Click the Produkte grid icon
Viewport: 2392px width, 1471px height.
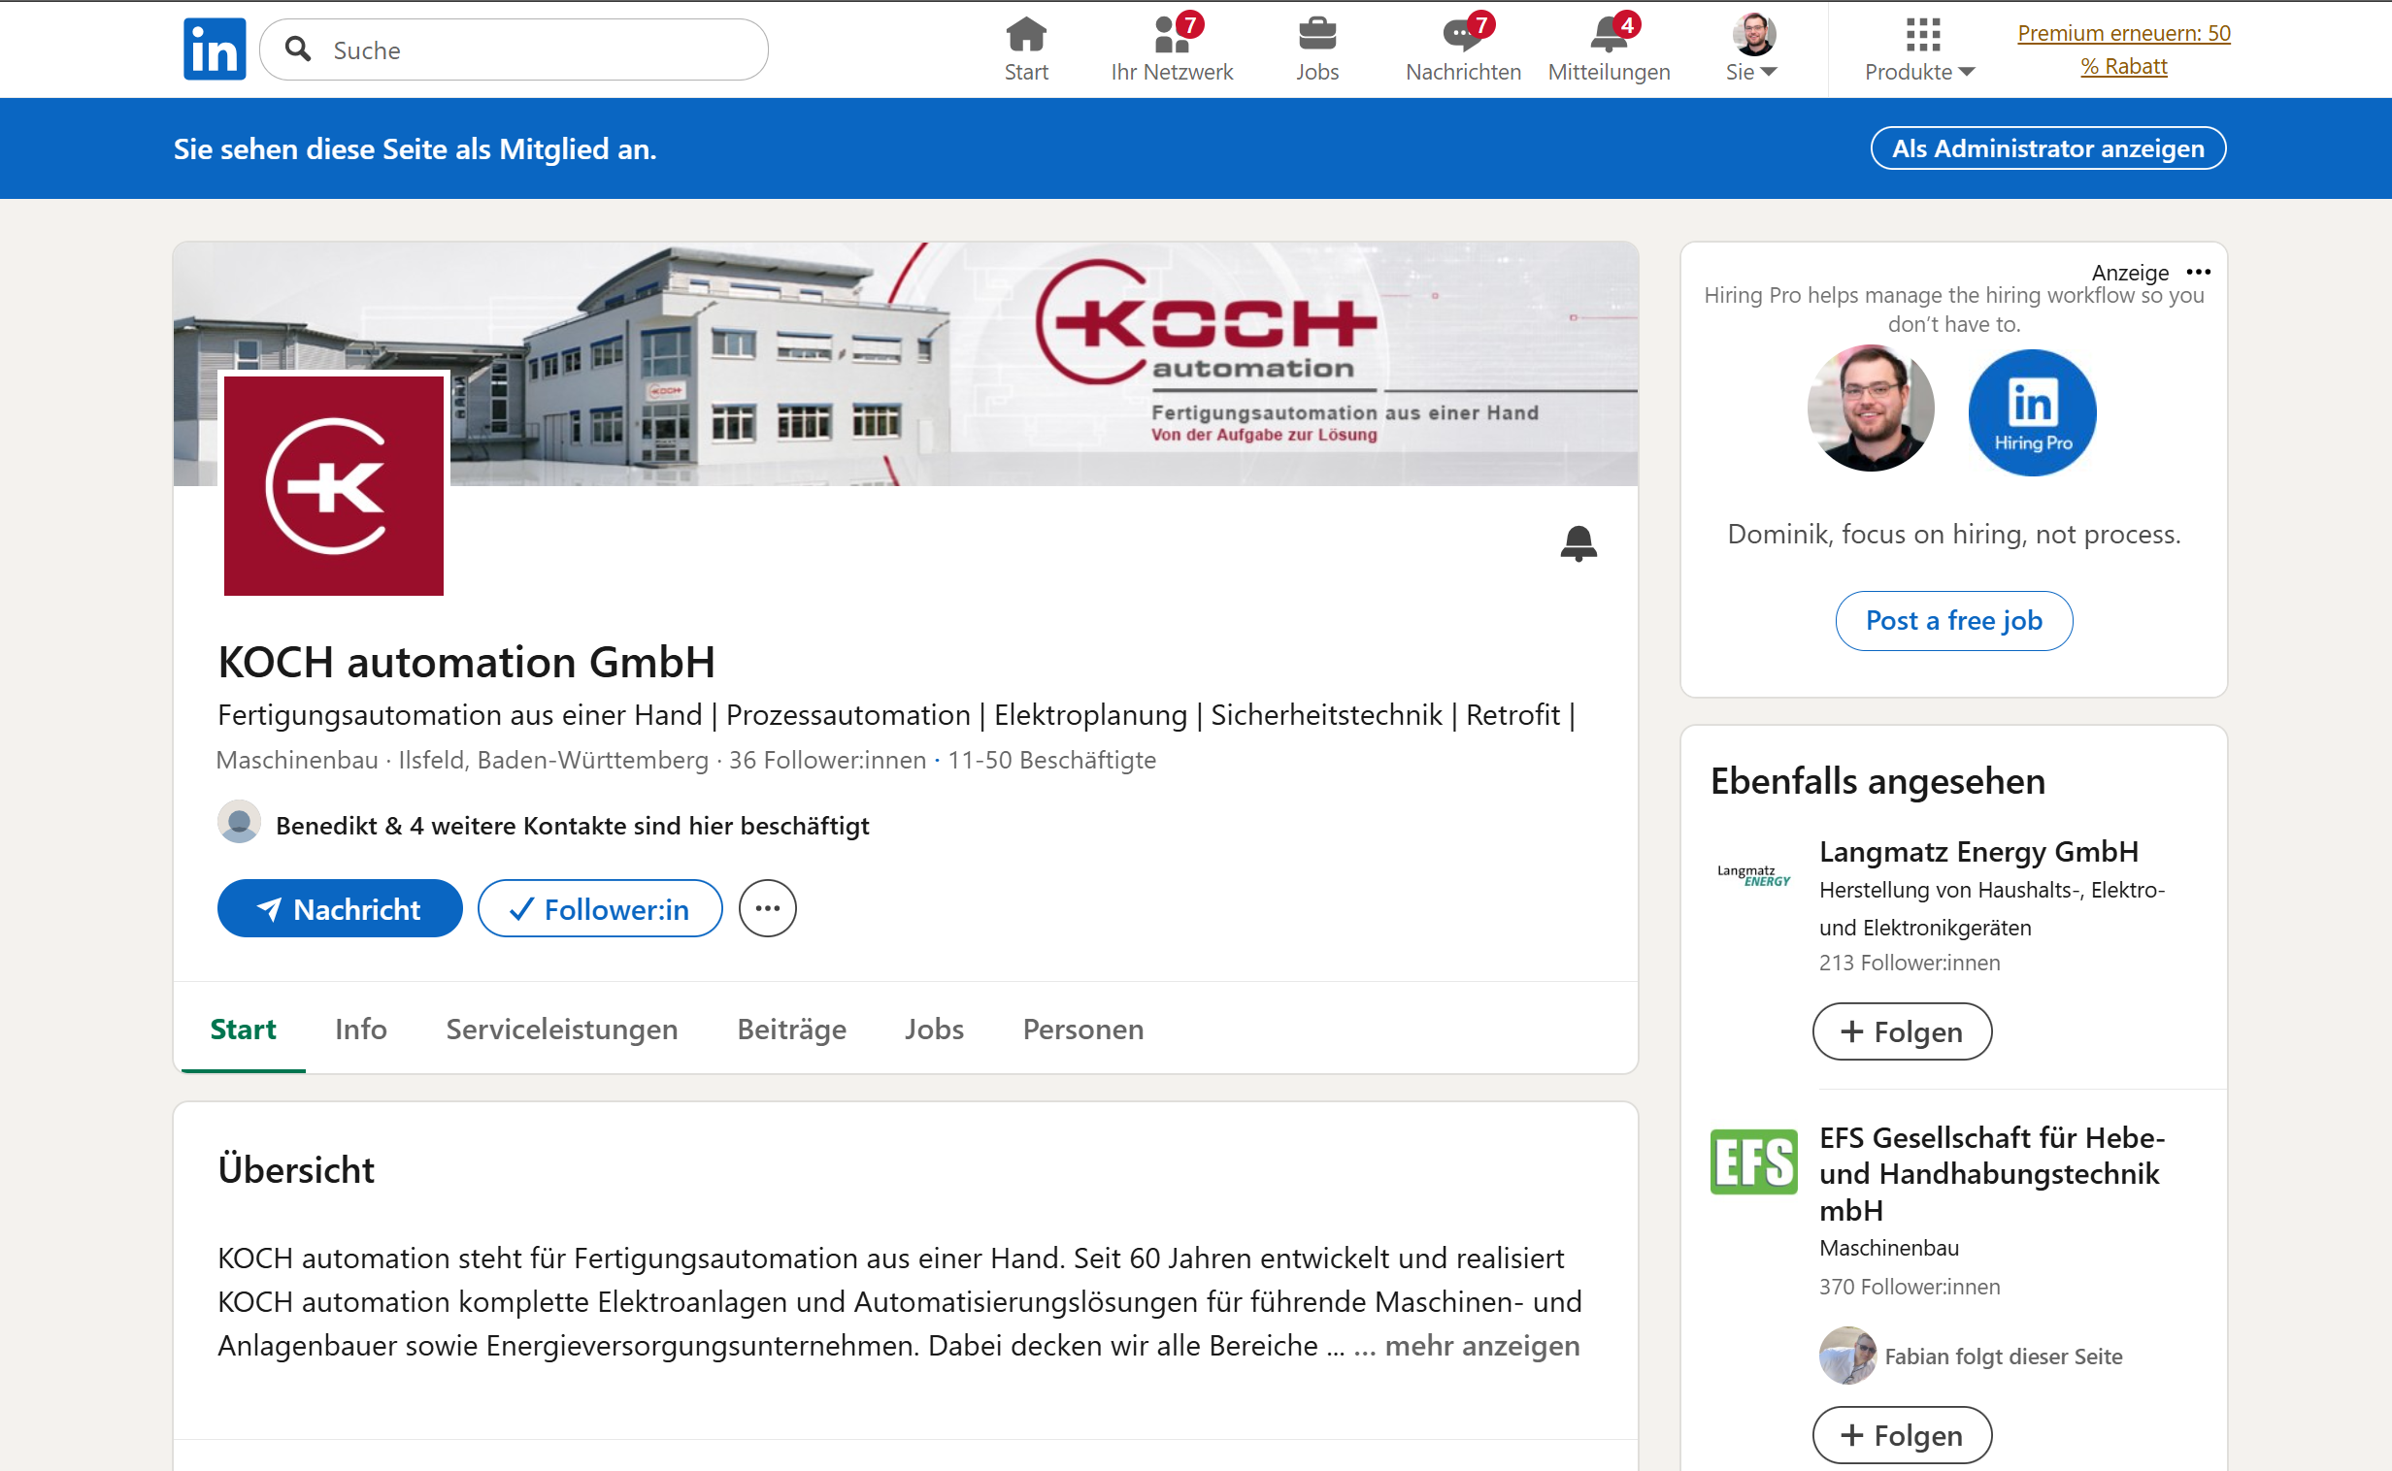click(x=1922, y=34)
